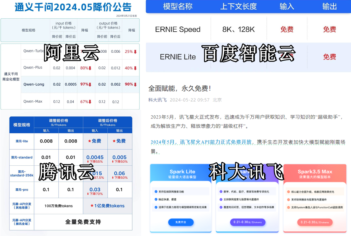Image resolution: width=351 pixels, height=236 pixels.
Task: Click the purple 0.21-0.30元 price button in the middle card
Action: pyautogui.click(x=248, y=222)
